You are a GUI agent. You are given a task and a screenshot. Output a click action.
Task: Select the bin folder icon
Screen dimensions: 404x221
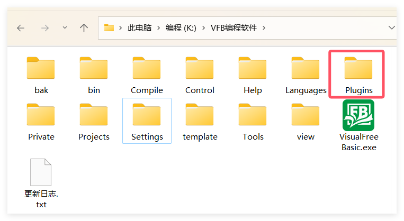point(94,69)
